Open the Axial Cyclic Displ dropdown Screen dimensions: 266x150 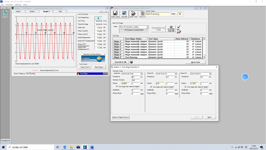click(141, 74)
